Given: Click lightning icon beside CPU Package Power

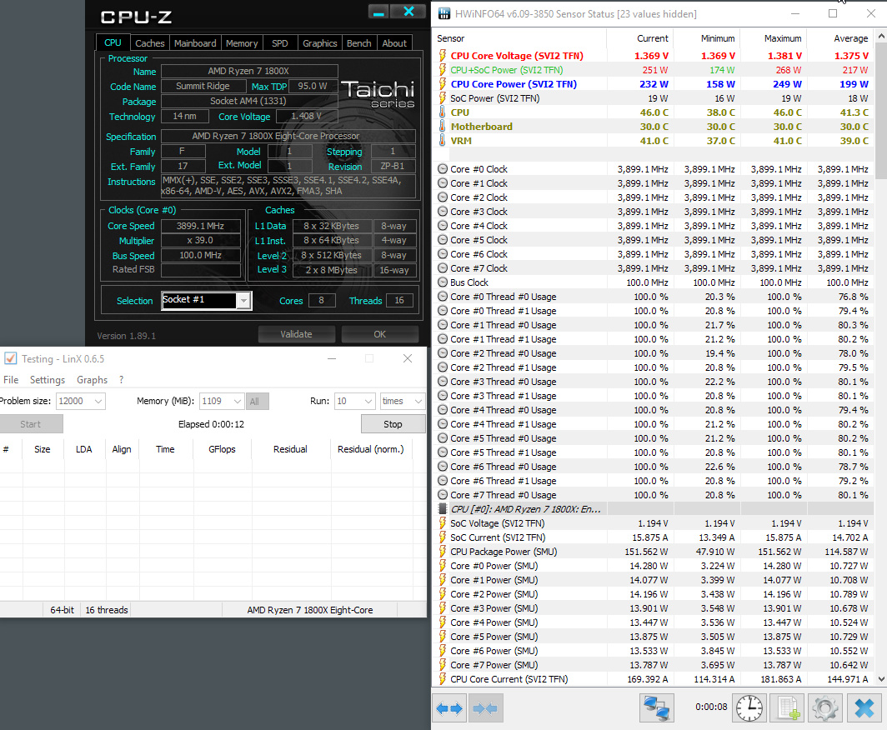Looking at the screenshot, I should coord(443,552).
